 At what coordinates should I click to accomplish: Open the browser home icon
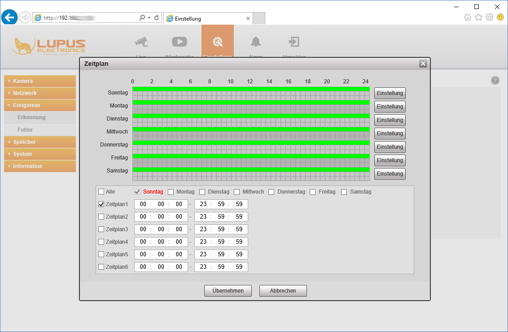coord(468,17)
